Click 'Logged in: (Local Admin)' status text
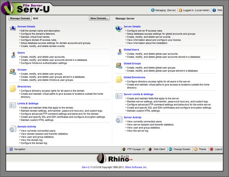This screenshot has height=177, width=229. click(x=196, y=10)
